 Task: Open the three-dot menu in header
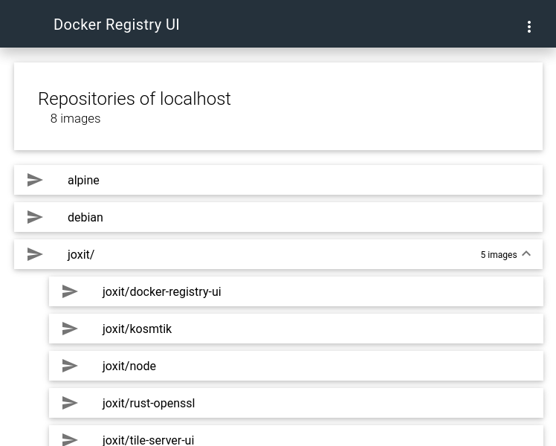click(528, 27)
